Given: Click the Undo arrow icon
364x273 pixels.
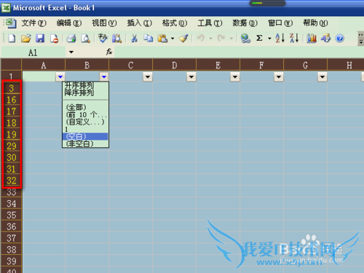Looking at the screenshot, I should 200,39.
